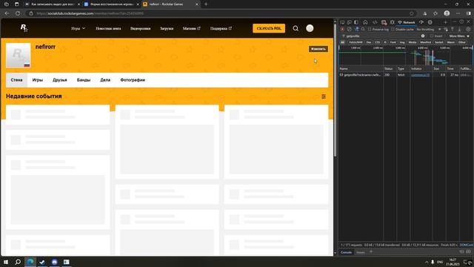The image size is (474, 267).
Task: Click the nefirorr profile avatar picture
Action: point(19,55)
